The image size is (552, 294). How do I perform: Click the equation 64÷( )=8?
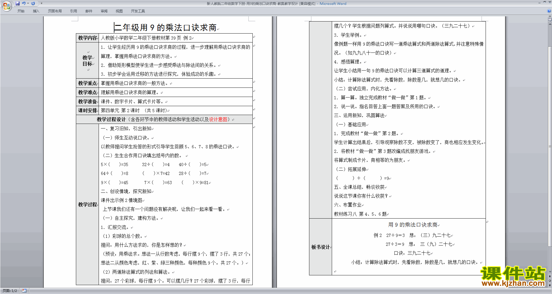(x=114, y=173)
